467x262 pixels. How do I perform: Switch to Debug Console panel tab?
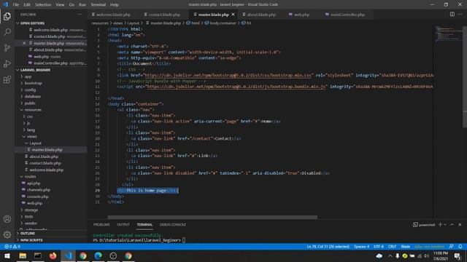[173, 225]
